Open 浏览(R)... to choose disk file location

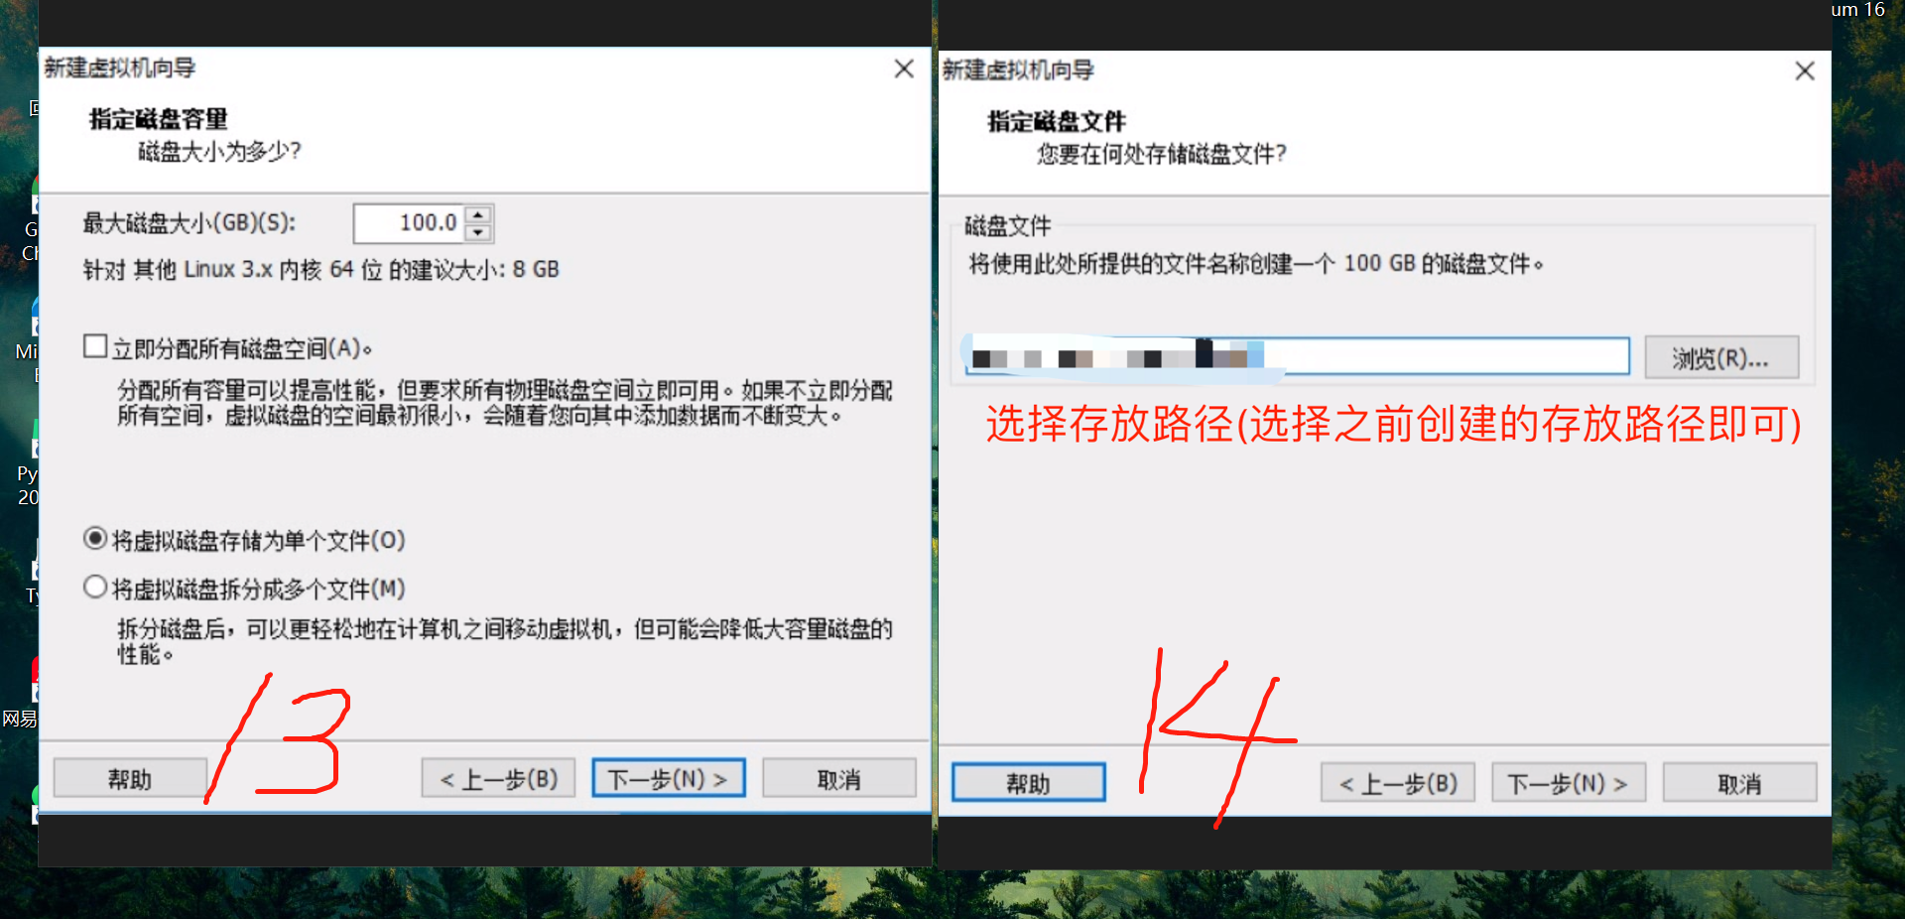point(1721,358)
